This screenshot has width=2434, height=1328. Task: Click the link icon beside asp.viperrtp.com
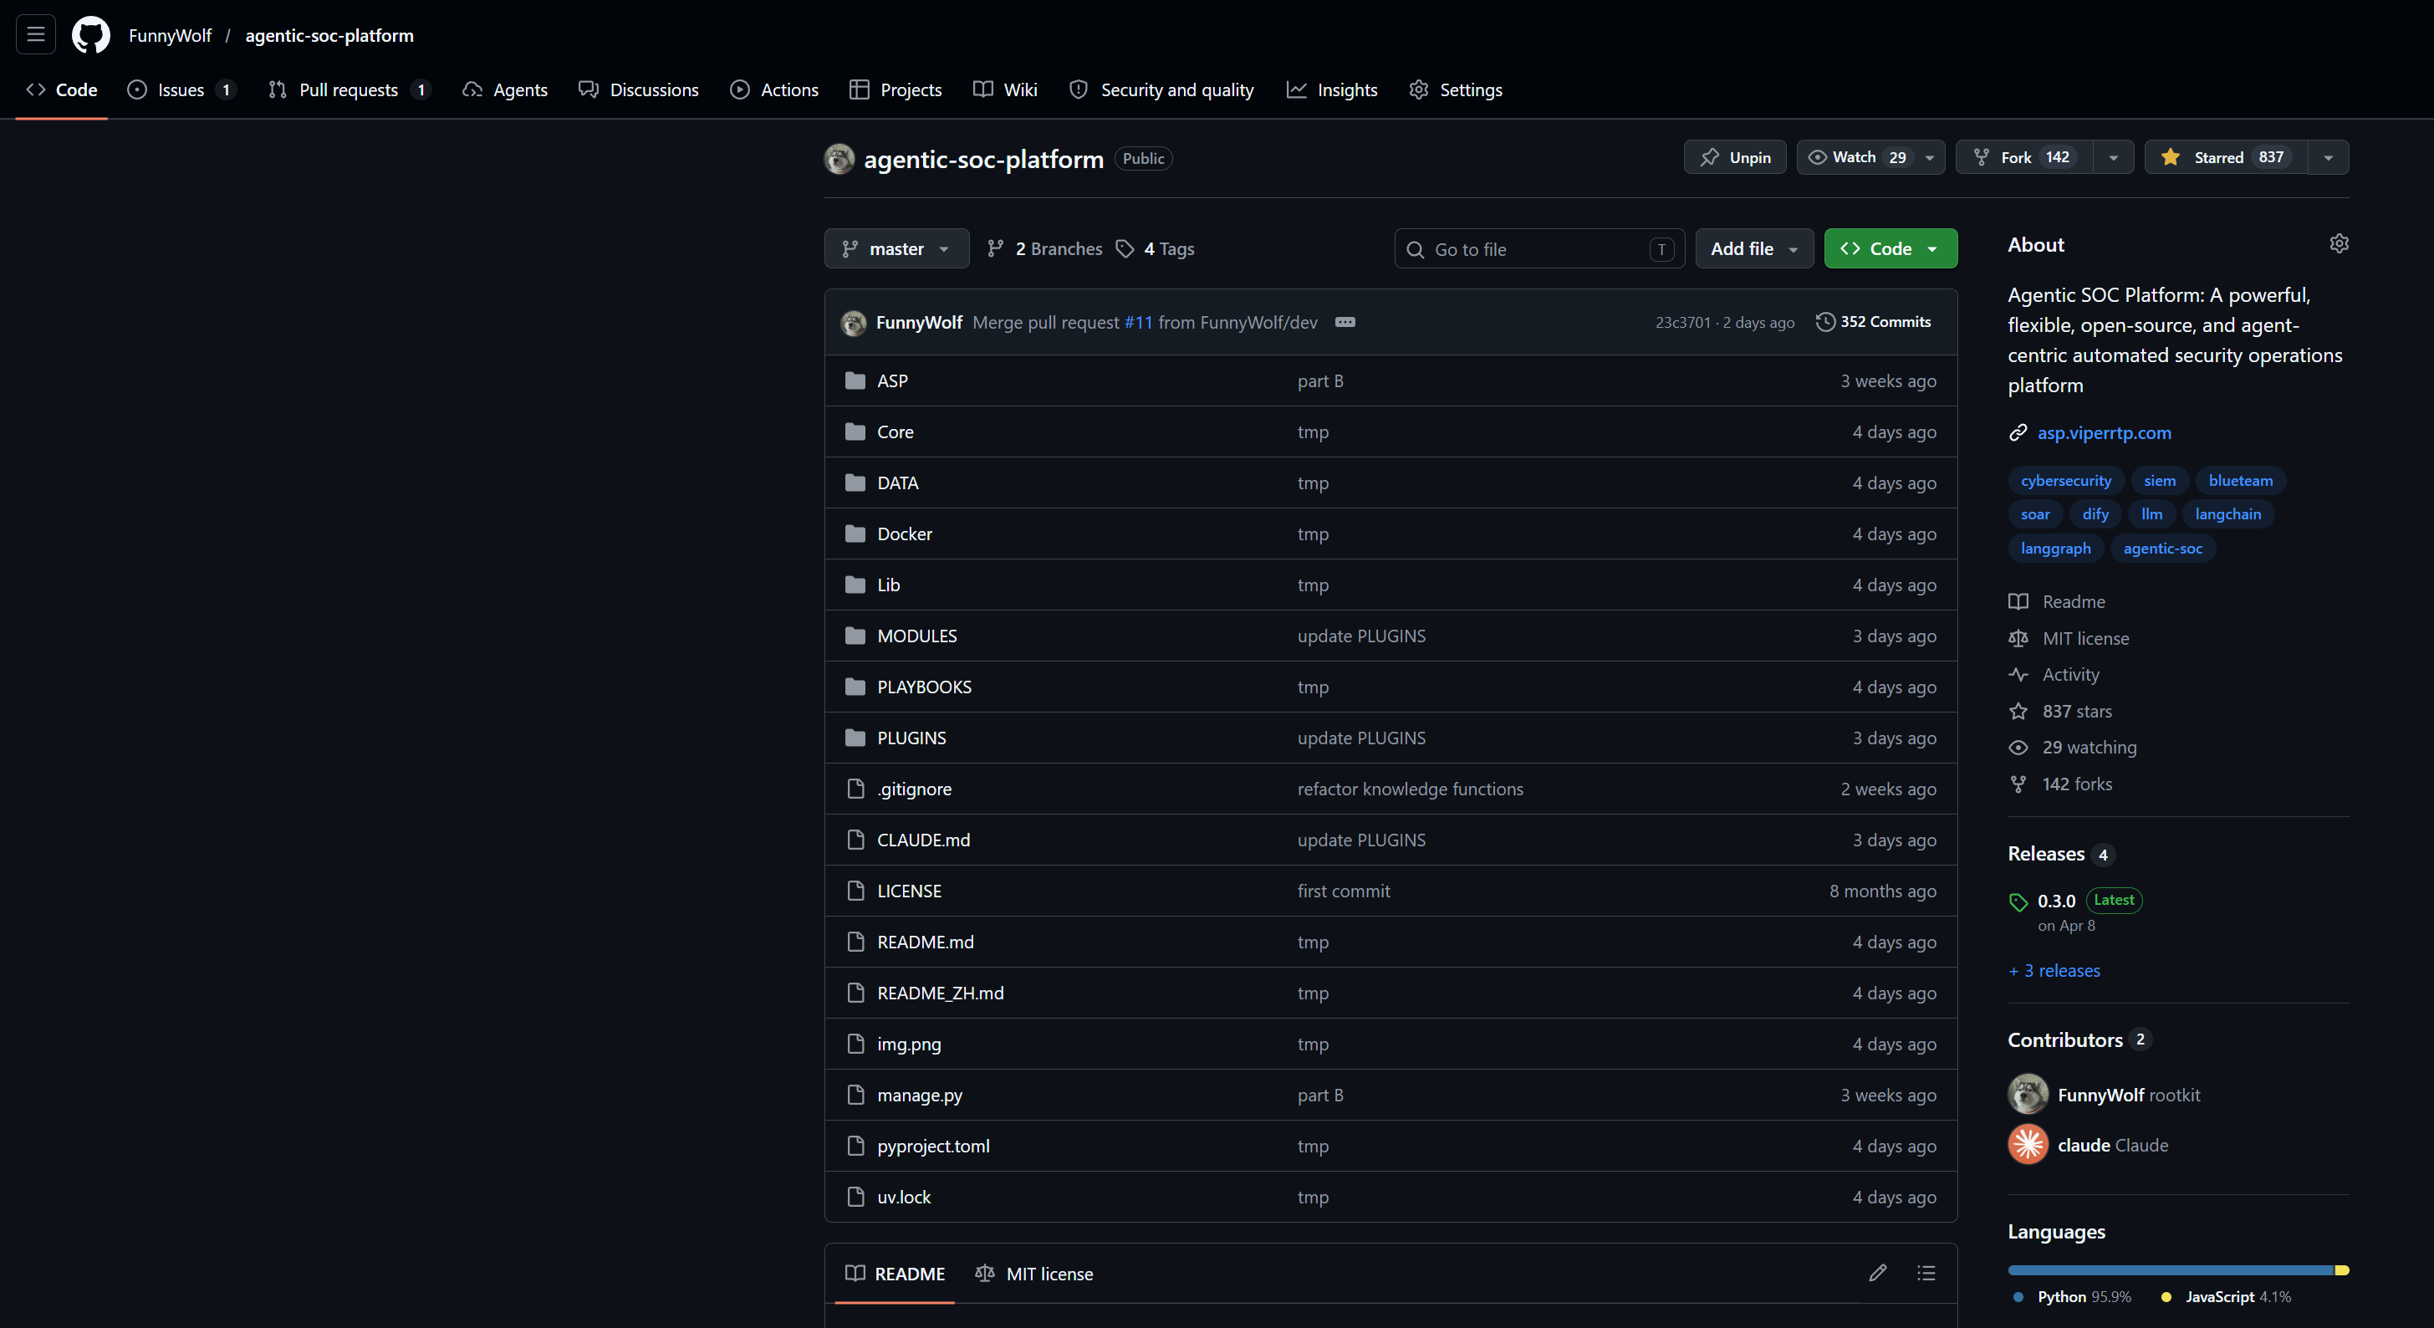pos(2018,433)
